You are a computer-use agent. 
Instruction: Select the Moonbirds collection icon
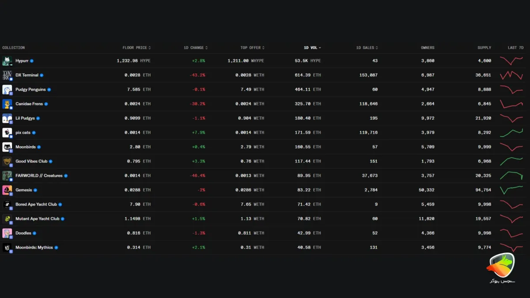pyautogui.click(x=7, y=147)
